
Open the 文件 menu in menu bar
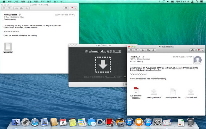tap(16, 2)
